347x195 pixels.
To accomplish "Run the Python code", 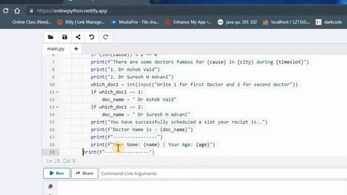I will pyautogui.click(x=56, y=173).
